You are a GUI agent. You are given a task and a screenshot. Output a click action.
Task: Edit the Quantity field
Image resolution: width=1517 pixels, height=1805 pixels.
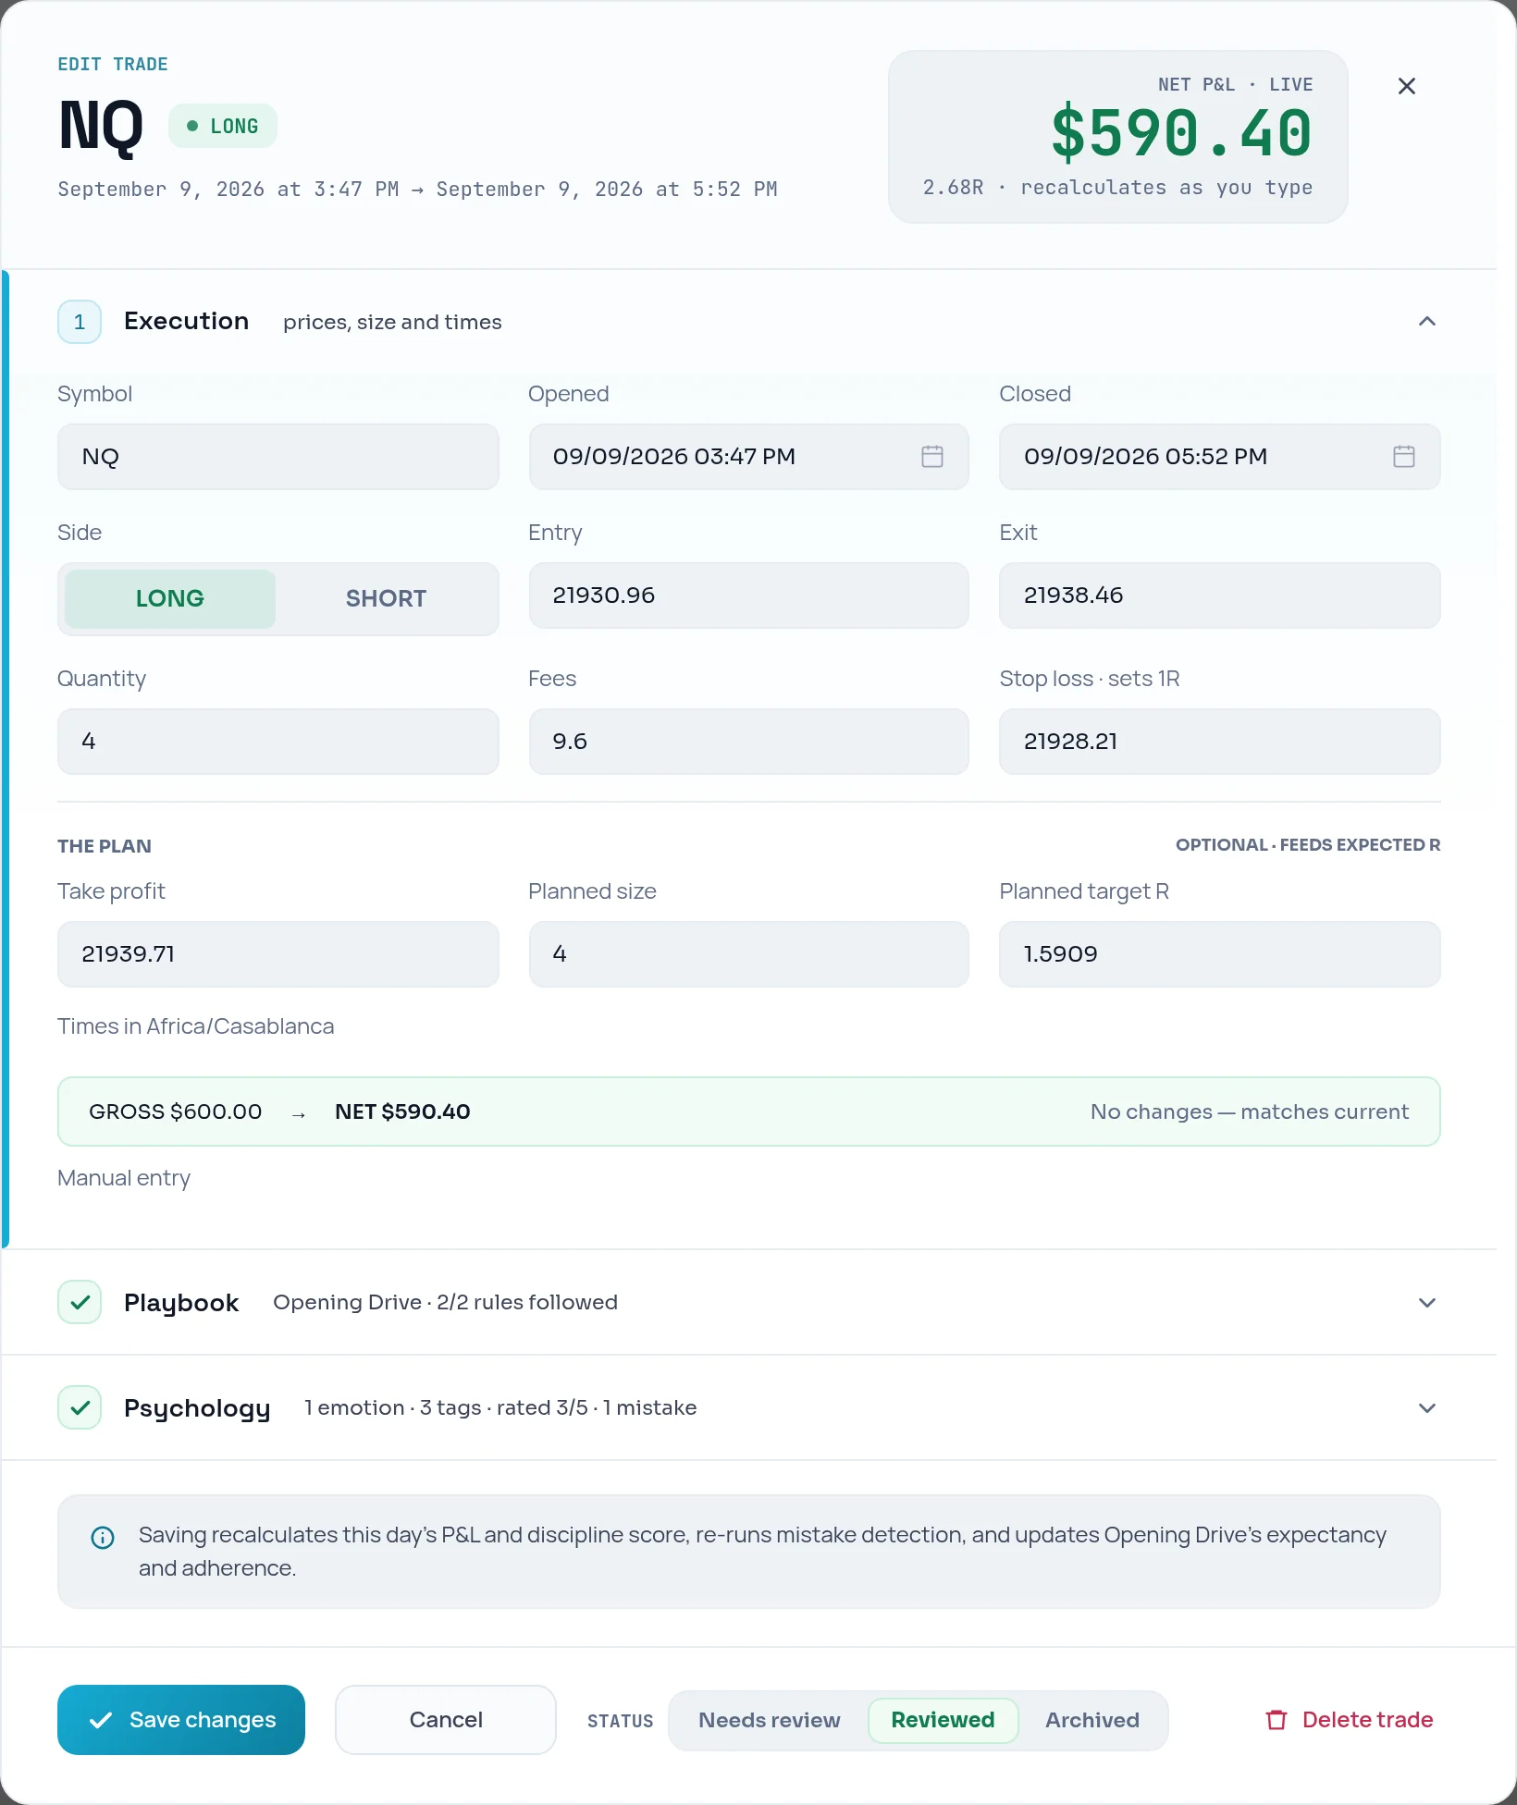(x=278, y=742)
